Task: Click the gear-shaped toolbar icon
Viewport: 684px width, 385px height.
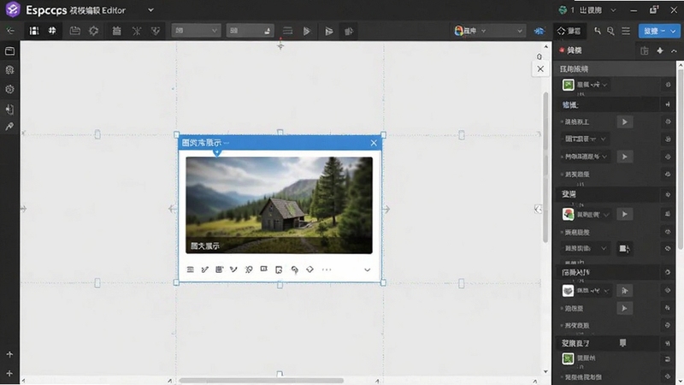Action: 93,31
